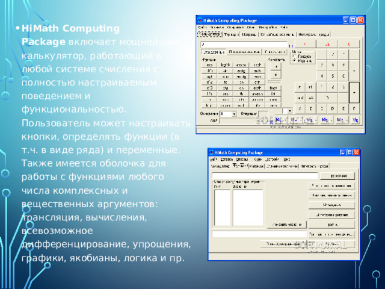Open the Настройки menu in the calculator window
Image resolution: width=385 pixels, height=289 pixels.
268,27
